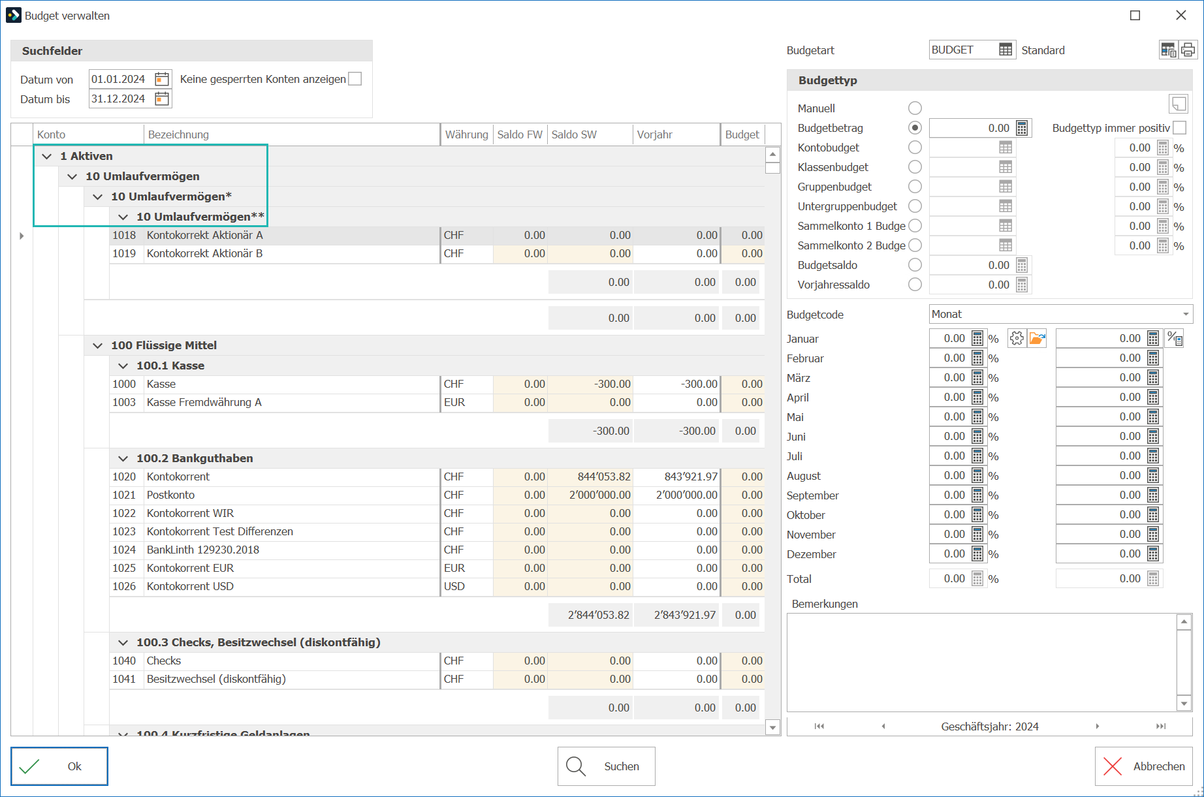Open calendar picker for Datum bis
The height and width of the screenshot is (797, 1204).
[x=162, y=99]
